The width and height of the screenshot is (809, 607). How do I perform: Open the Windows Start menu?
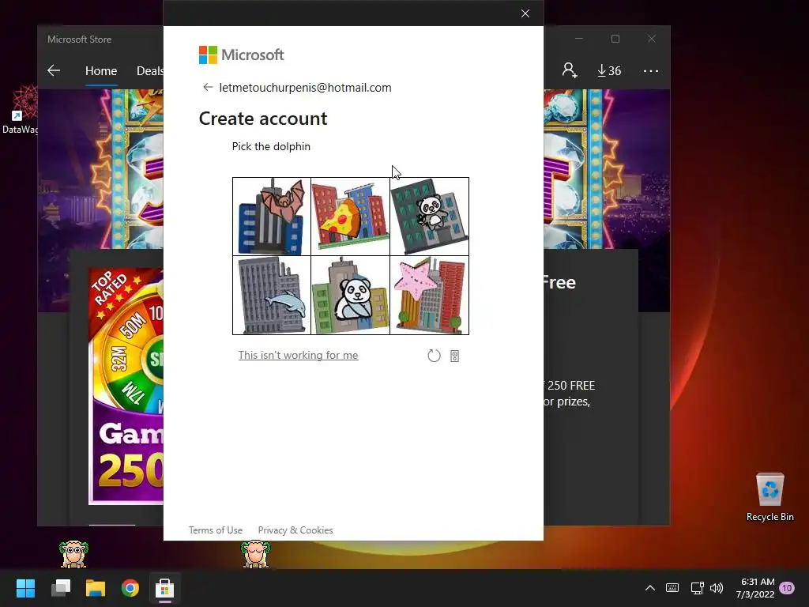tap(25, 588)
